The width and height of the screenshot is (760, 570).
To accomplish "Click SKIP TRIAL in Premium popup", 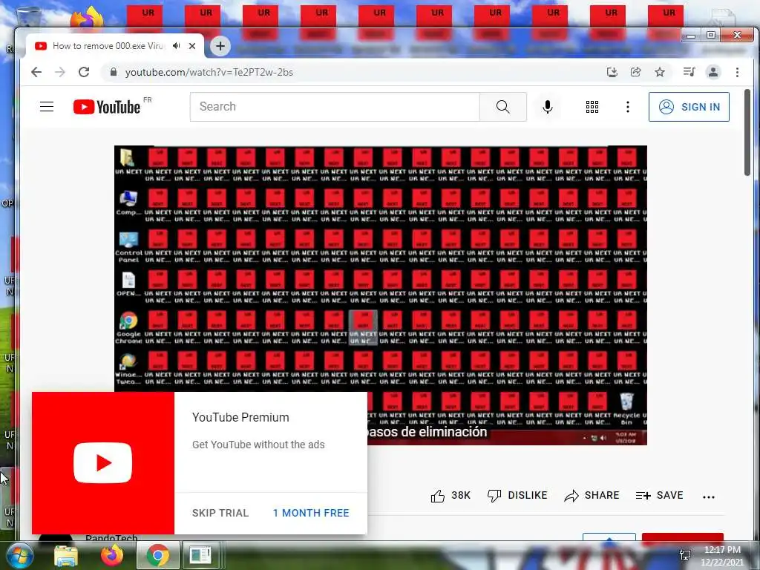I will pos(220,513).
